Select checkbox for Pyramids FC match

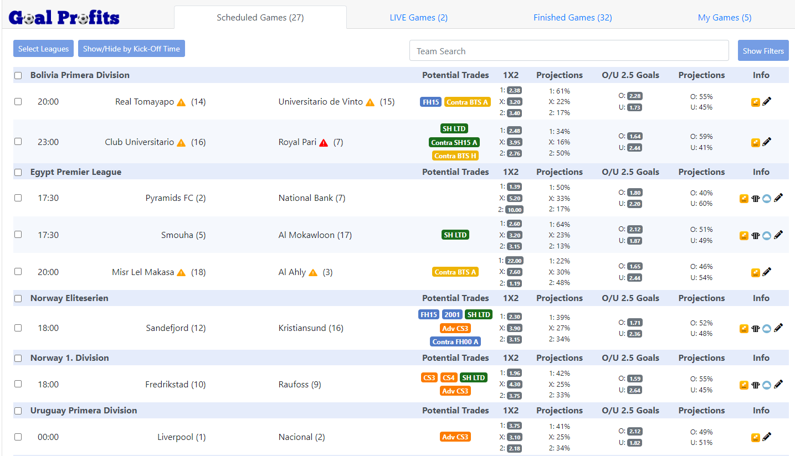click(18, 198)
